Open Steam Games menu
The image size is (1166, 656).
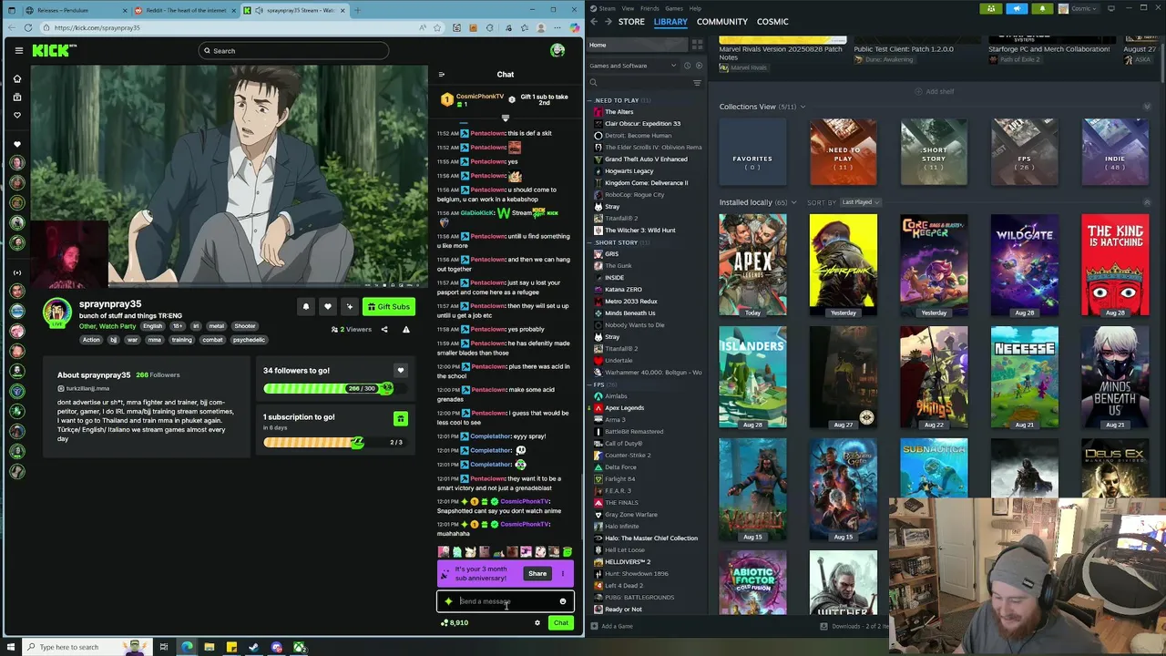click(674, 8)
